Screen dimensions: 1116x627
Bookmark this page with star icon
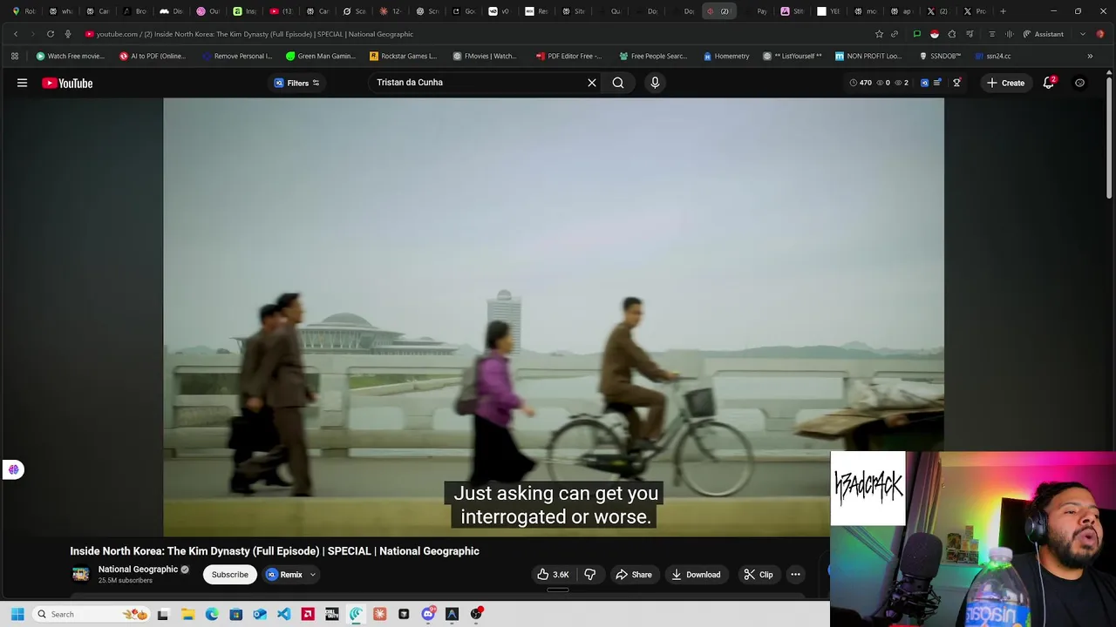(879, 34)
